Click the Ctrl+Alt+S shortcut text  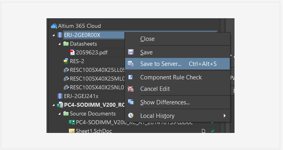(202, 64)
